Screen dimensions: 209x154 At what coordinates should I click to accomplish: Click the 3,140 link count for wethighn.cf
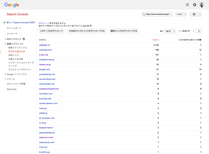pos(156,45)
